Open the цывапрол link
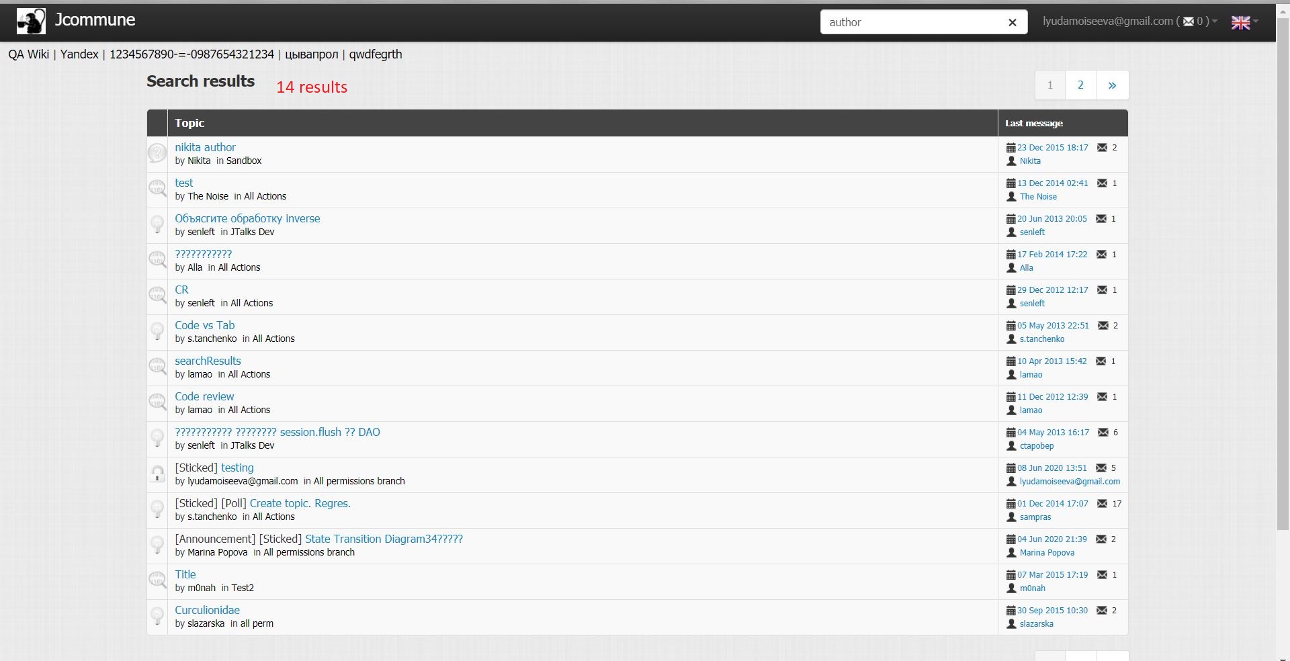 (x=312, y=54)
